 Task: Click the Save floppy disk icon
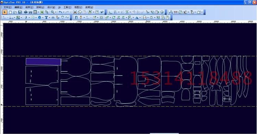[20, 12]
